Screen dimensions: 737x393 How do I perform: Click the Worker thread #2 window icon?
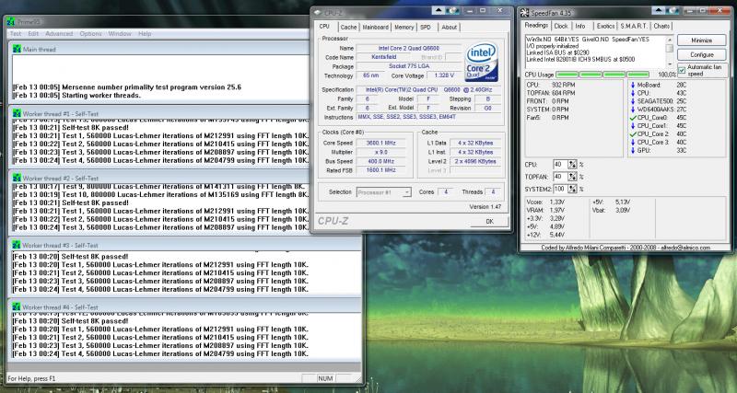[17, 178]
